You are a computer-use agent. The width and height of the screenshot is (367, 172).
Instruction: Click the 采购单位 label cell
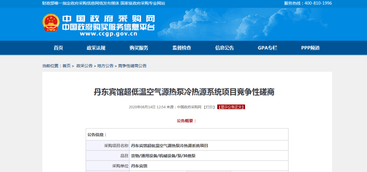108,166
